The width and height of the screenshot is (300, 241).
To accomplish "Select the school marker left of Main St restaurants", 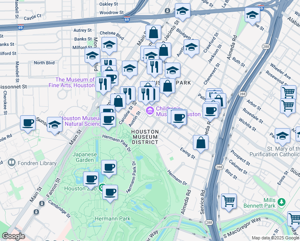I will [x=130, y=69].
